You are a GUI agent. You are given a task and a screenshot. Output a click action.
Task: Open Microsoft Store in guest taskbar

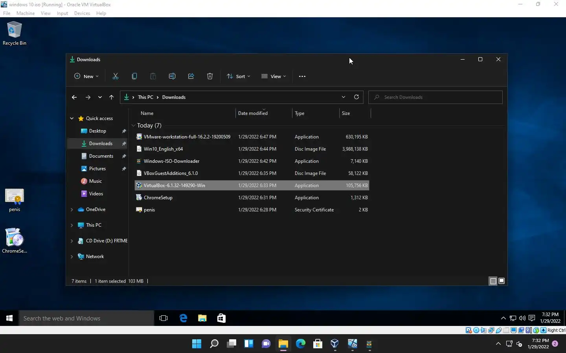point(221,318)
